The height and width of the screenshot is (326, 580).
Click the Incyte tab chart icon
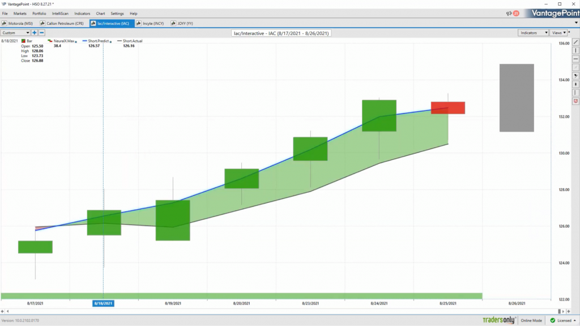[x=139, y=23]
